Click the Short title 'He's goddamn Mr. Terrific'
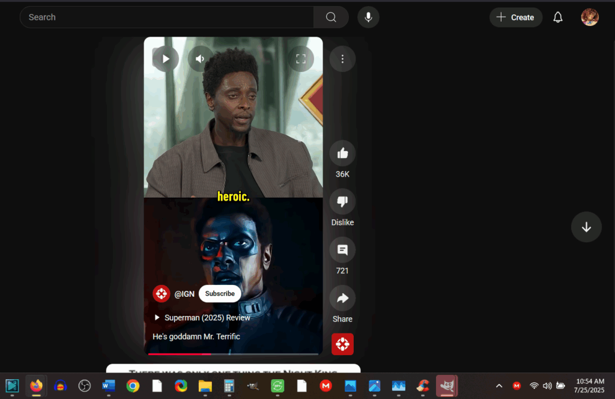Image resolution: width=615 pixels, height=399 pixels. click(196, 337)
